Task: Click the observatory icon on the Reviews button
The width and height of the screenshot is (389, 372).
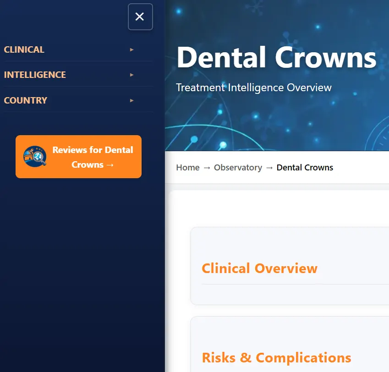Action: [x=35, y=157]
